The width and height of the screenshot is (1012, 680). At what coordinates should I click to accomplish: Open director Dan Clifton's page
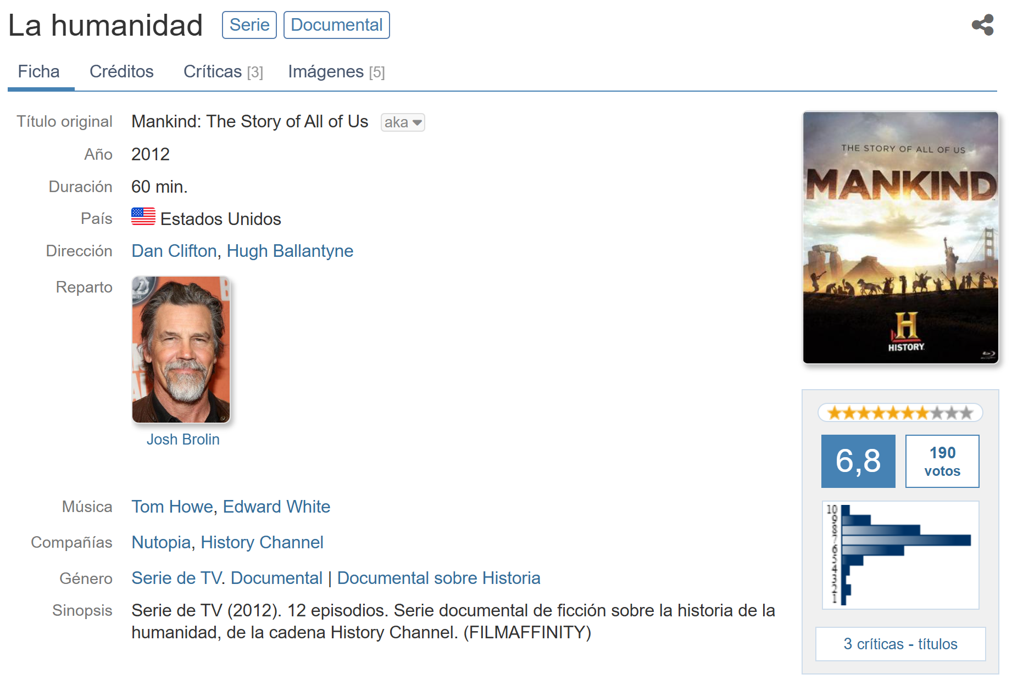[174, 251]
